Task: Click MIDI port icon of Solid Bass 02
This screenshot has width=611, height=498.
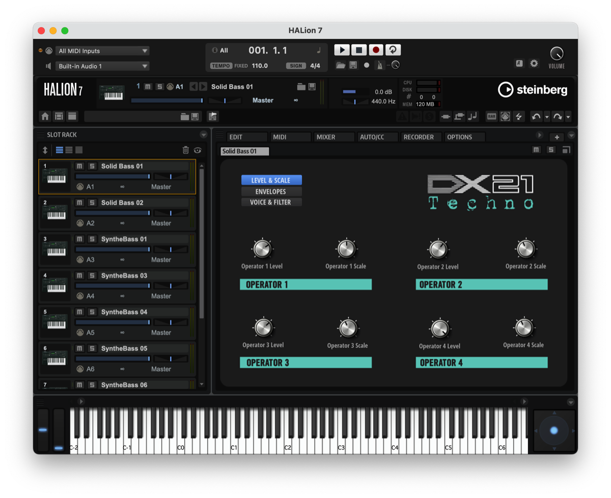Action: click(x=80, y=223)
